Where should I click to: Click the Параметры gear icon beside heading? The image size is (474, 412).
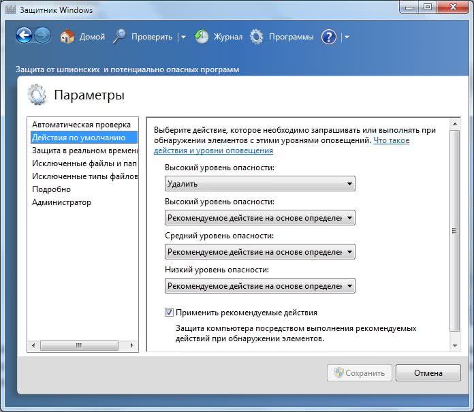tap(37, 95)
